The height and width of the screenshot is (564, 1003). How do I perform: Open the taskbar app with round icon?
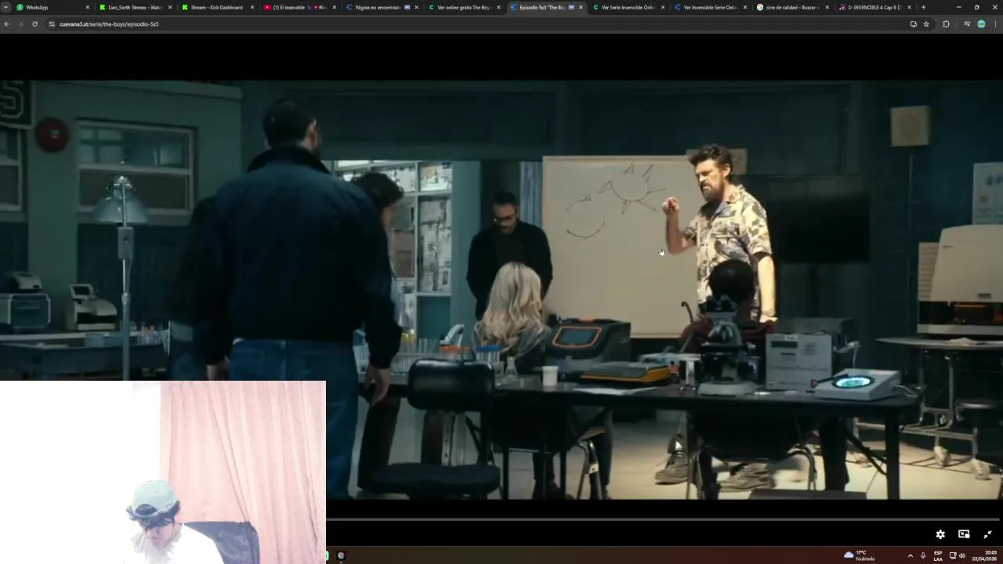341,555
